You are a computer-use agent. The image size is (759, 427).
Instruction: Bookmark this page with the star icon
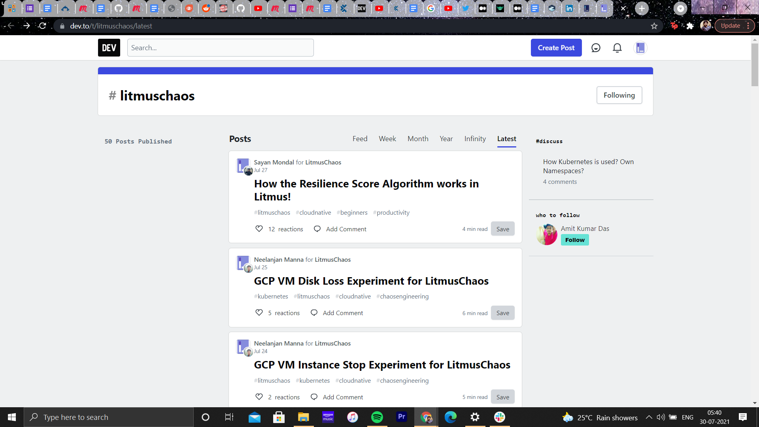click(x=654, y=26)
